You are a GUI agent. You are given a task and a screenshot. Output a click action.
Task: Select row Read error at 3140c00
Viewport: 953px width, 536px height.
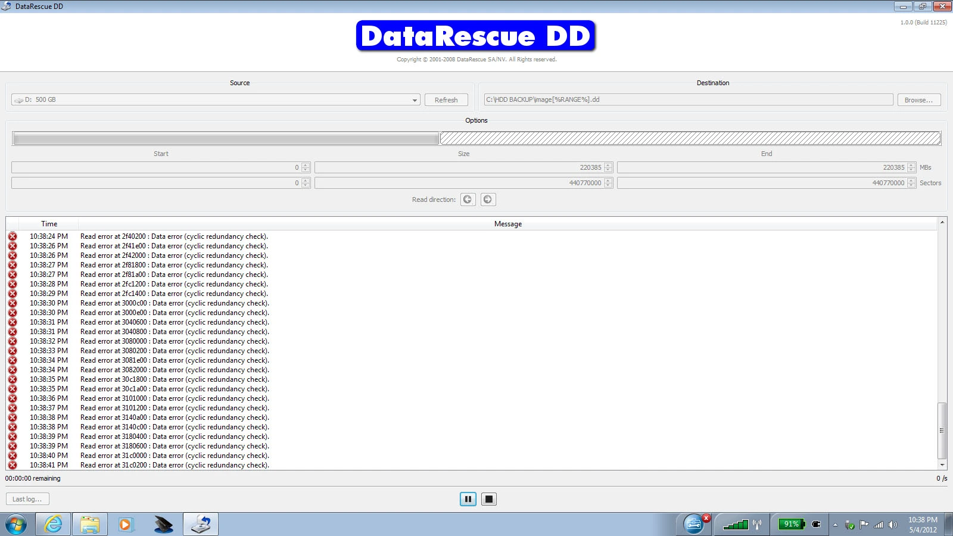(472, 427)
